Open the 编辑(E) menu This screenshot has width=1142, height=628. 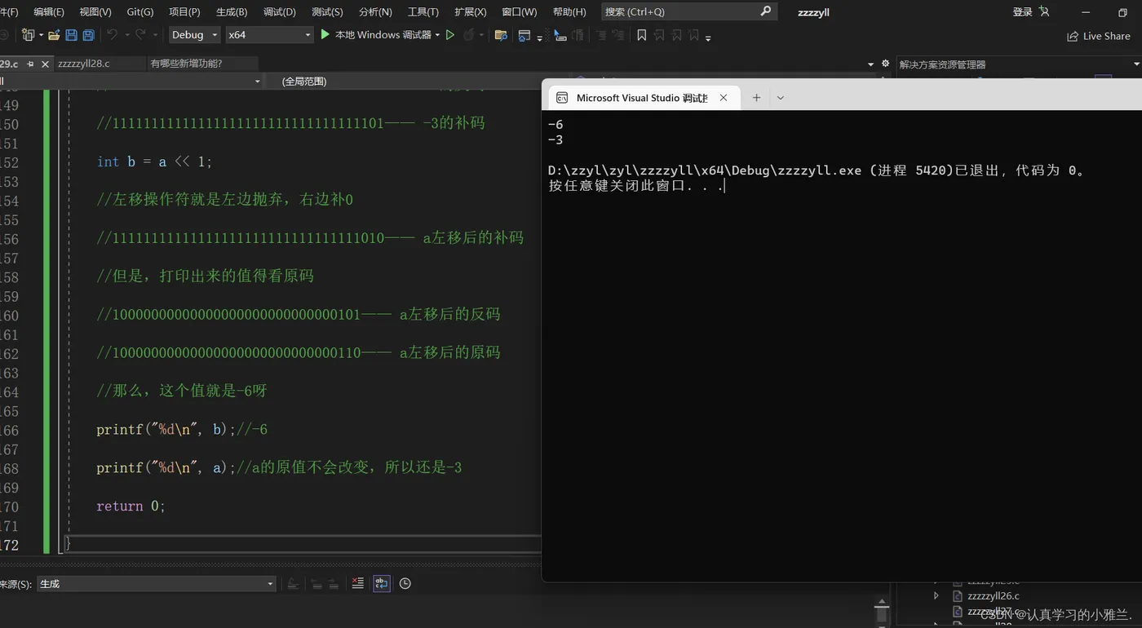[x=49, y=11]
